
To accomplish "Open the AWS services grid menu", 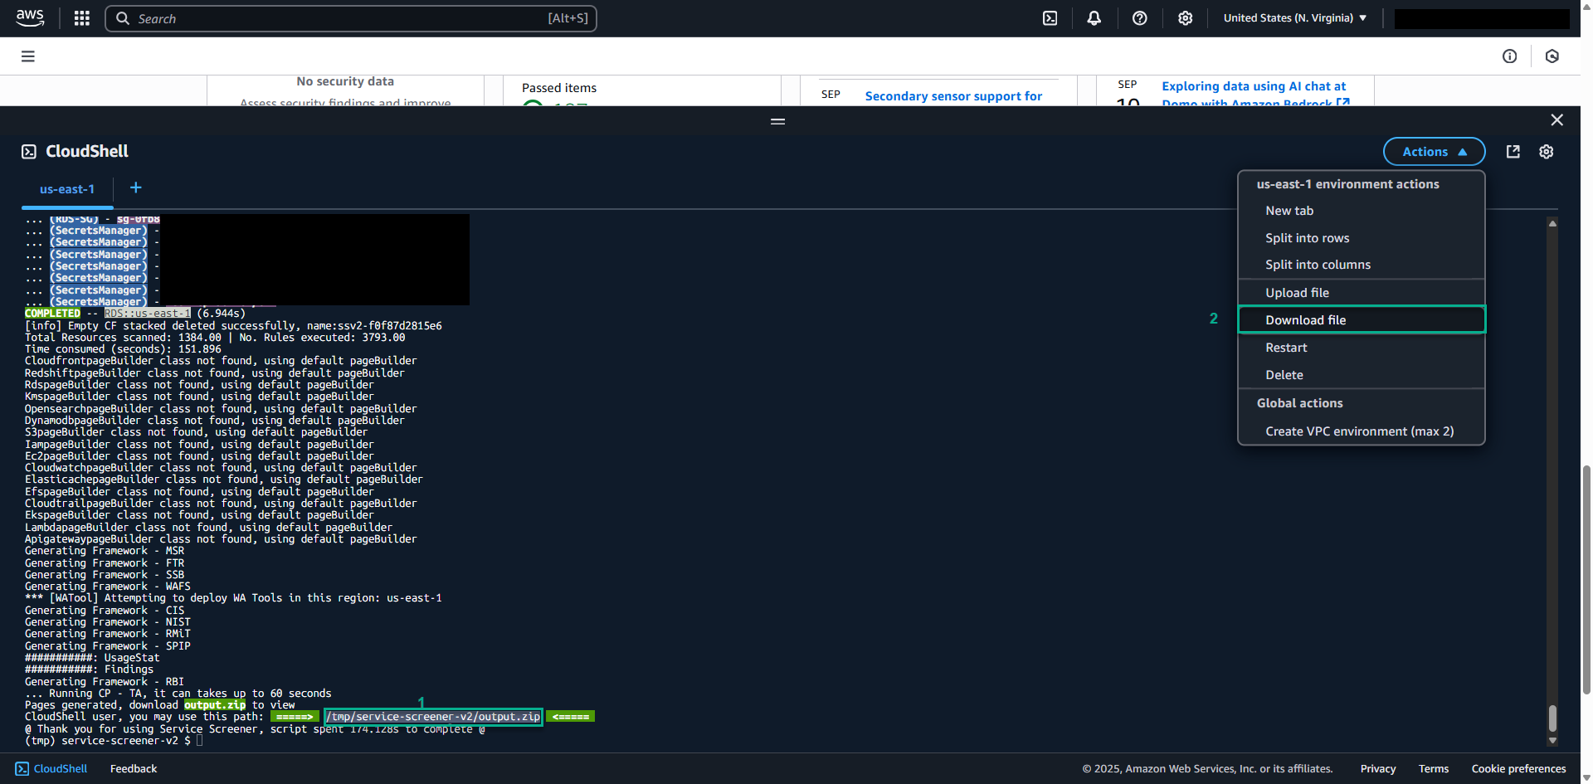I will tap(81, 17).
